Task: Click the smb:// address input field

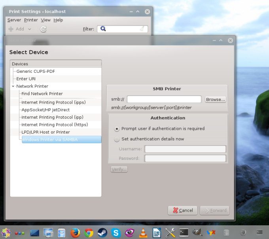Action: (x=164, y=99)
